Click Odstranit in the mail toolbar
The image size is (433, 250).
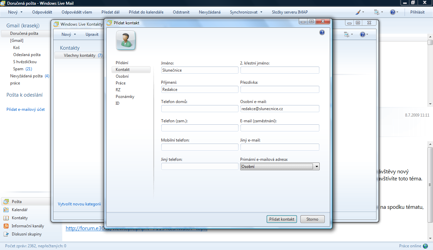[x=181, y=12]
